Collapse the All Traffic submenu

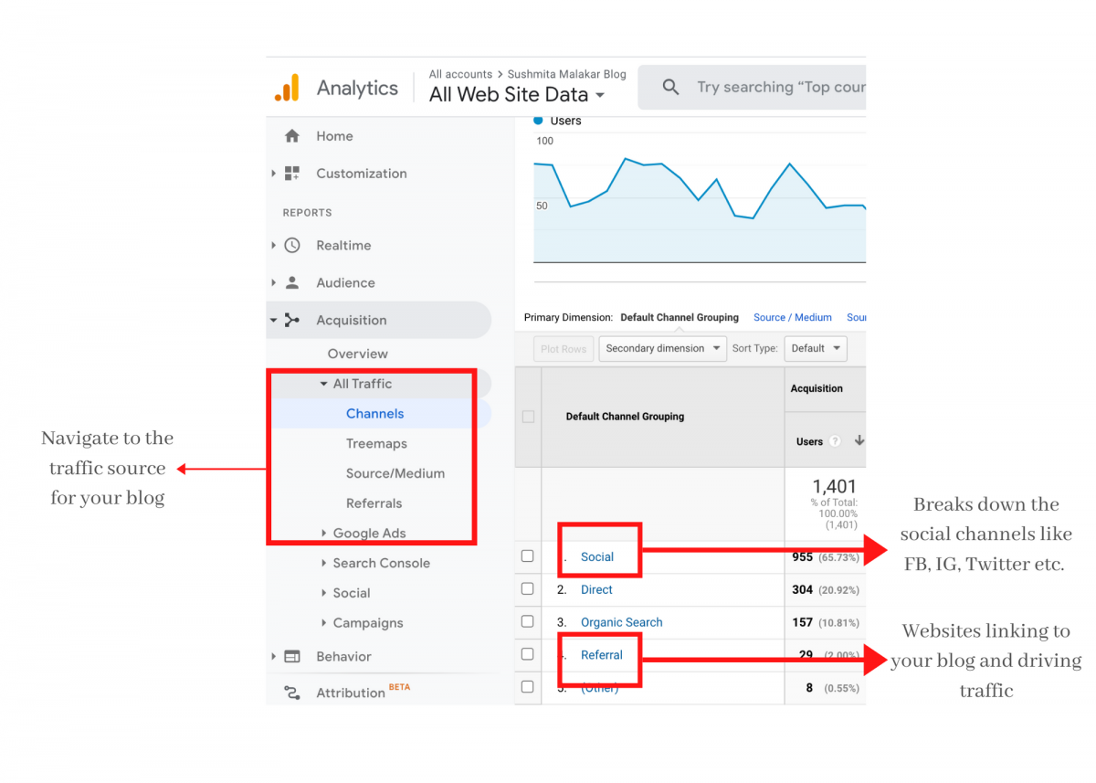click(x=323, y=384)
